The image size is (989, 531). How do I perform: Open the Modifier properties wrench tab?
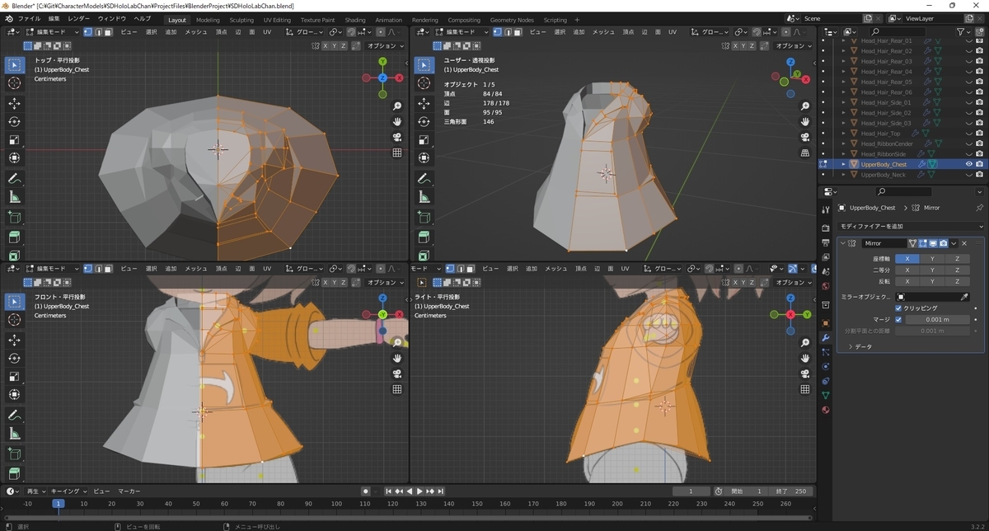826,338
